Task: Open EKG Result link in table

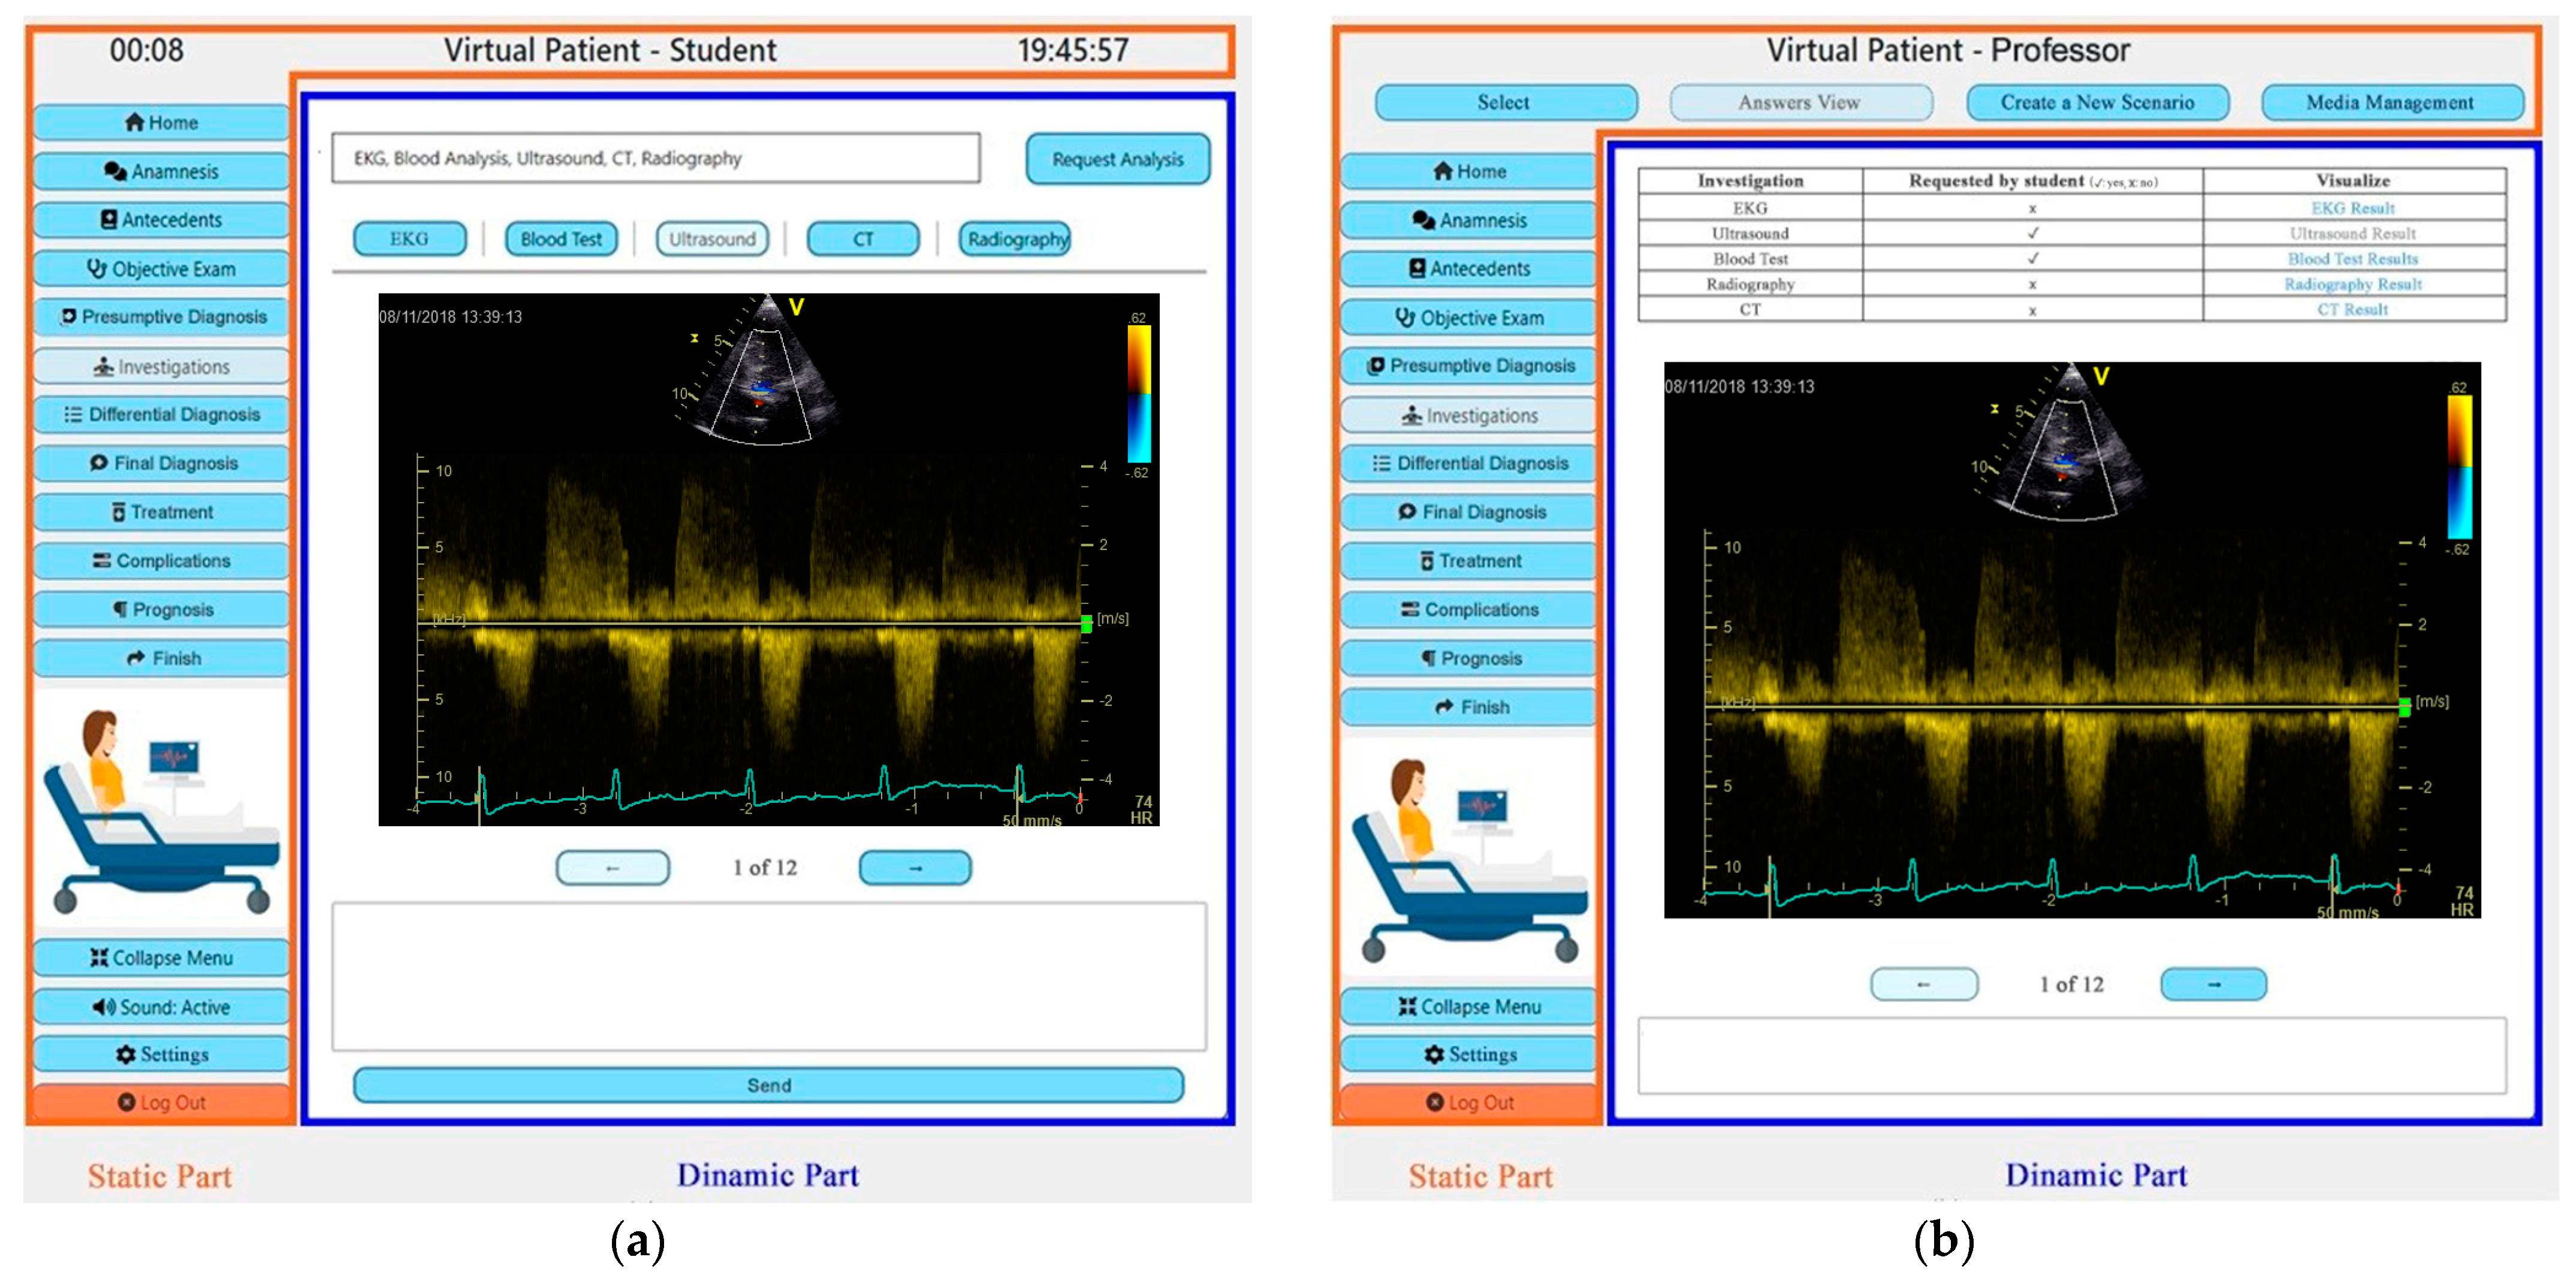Action: tap(2352, 208)
